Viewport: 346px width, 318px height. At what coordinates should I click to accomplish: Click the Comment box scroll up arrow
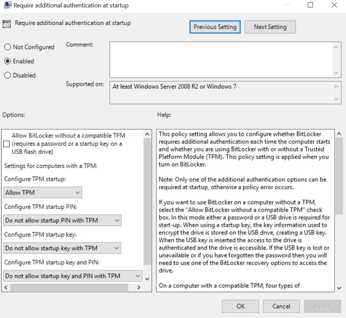(336, 47)
